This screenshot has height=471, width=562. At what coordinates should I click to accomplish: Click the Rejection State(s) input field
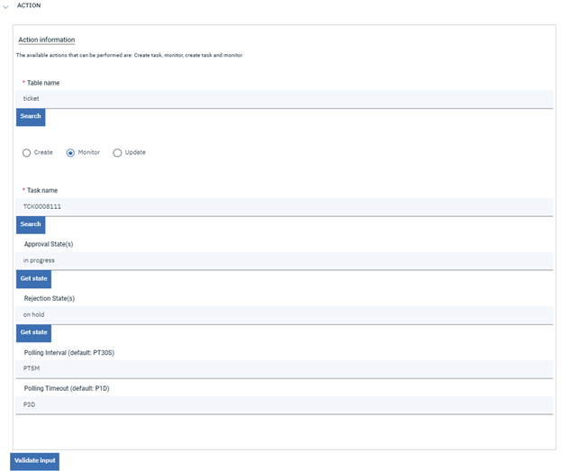[x=284, y=314]
